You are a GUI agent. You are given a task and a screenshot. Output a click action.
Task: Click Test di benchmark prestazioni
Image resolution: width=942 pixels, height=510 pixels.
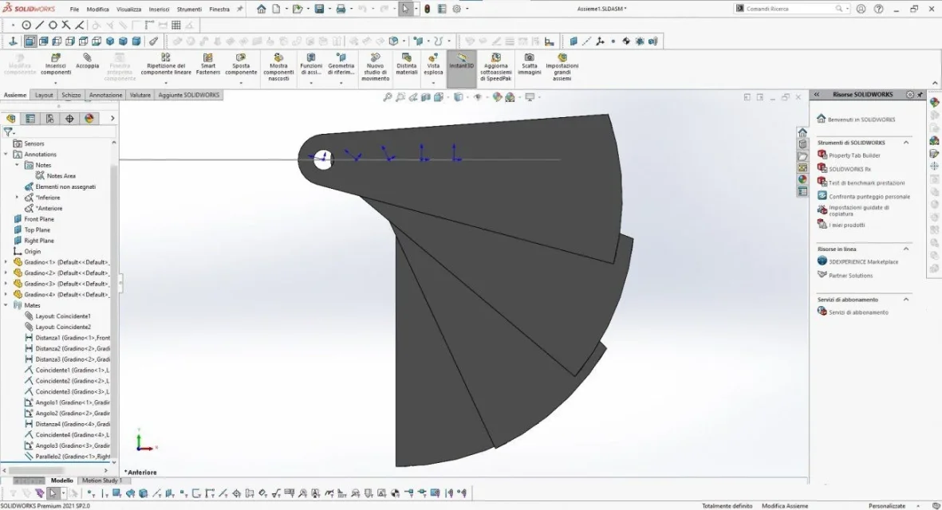pos(866,183)
